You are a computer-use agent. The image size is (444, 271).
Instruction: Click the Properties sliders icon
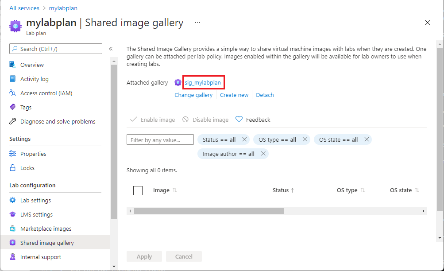[12, 154]
